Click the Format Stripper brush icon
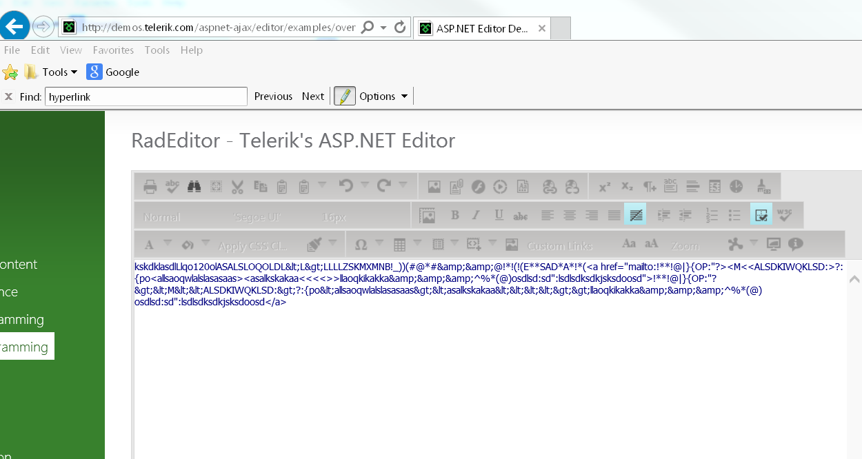This screenshot has width=862, height=459. click(763, 186)
